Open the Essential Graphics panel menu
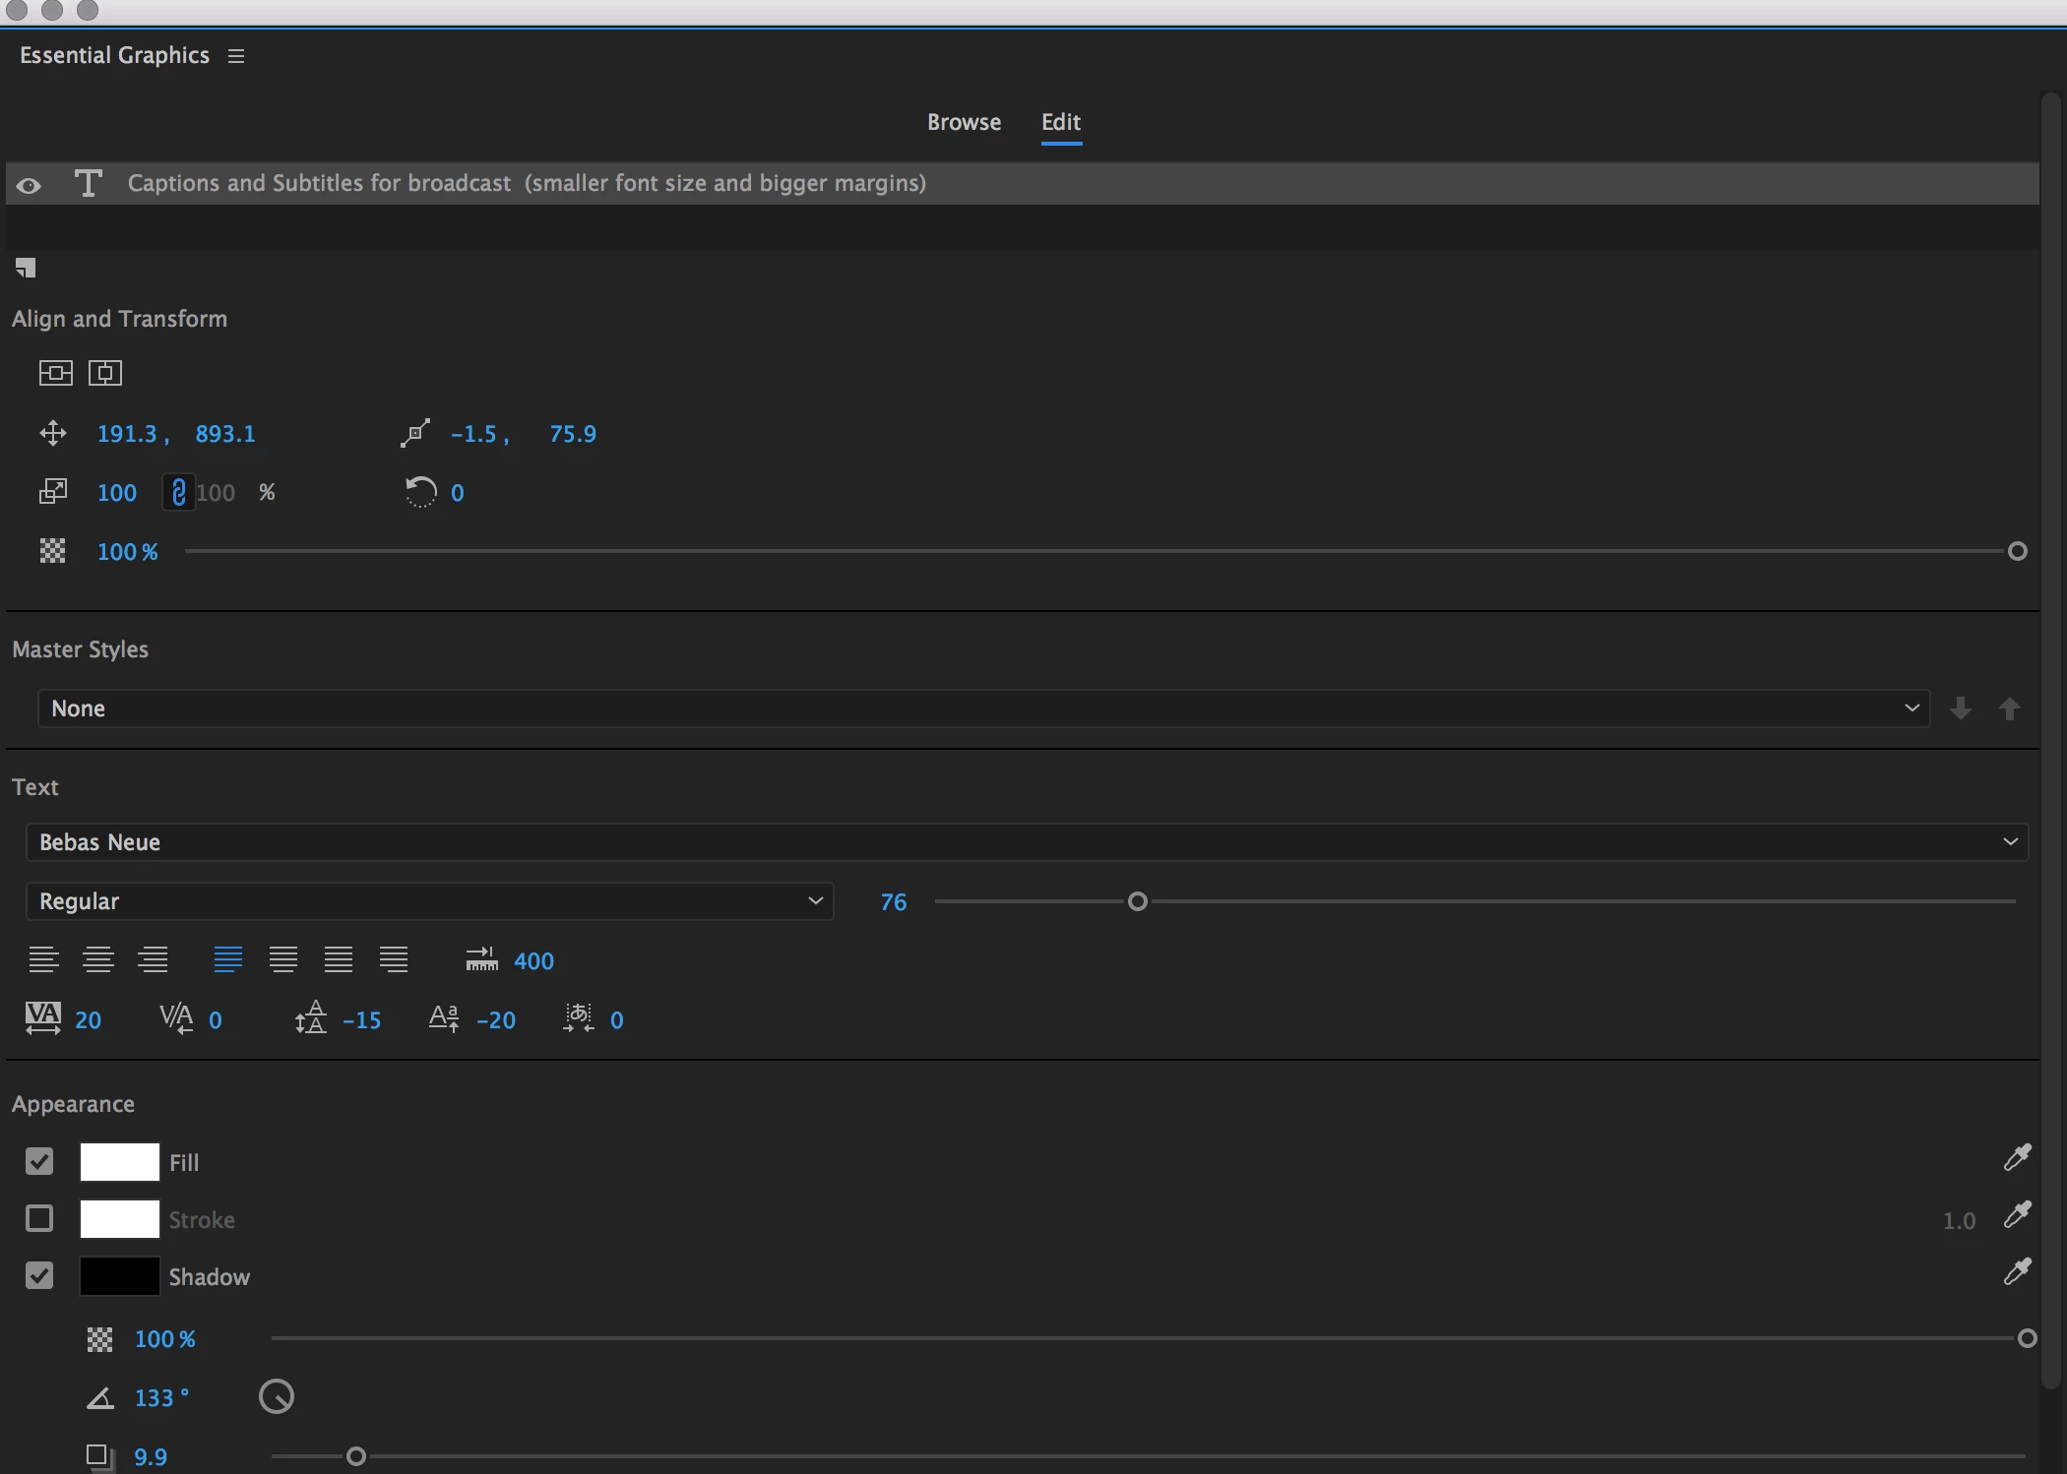This screenshot has width=2067, height=1474. pos(236,56)
